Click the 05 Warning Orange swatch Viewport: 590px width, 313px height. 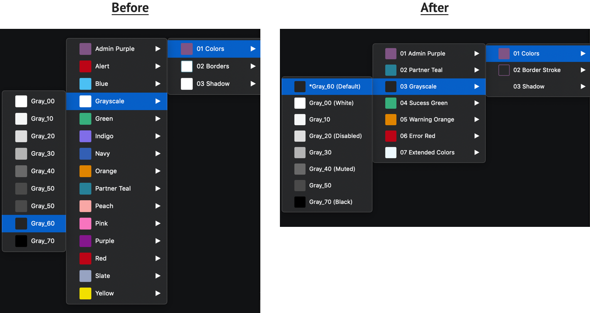point(390,119)
